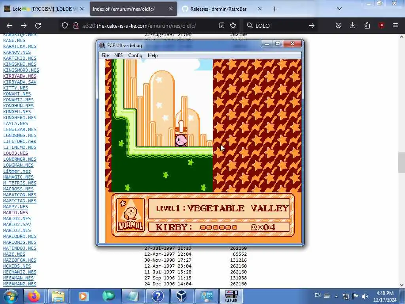This screenshot has width=405, height=304.
Task: Open the media player taskbar icon
Action: [x=83, y=296]
